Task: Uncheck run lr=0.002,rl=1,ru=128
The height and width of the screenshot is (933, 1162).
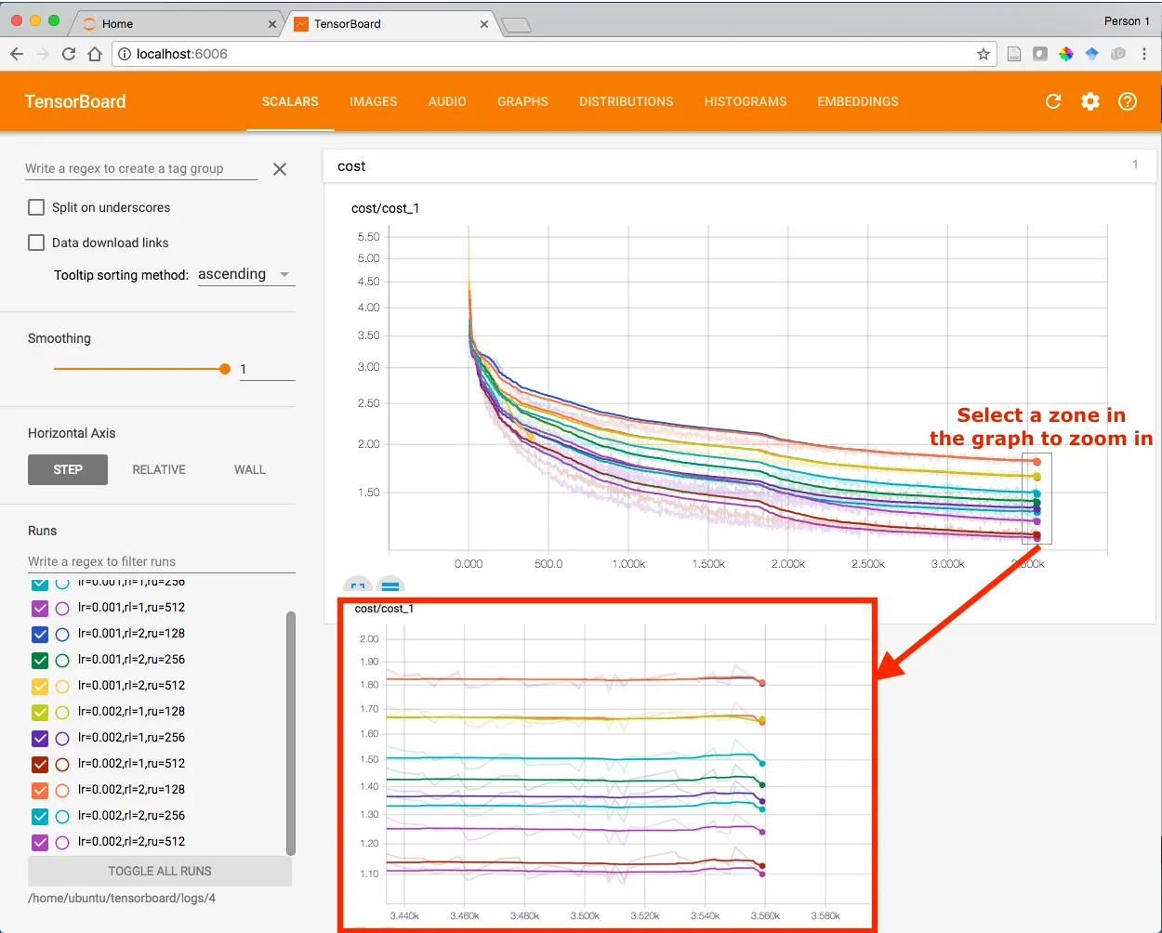Action: click(x=40, y=712)
